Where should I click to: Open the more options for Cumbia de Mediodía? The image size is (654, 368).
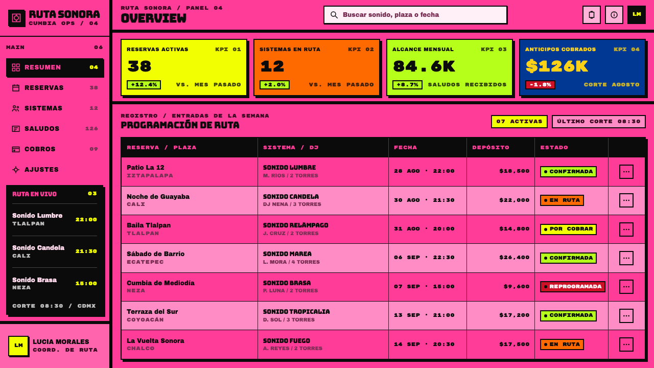[x=626, y=287]
